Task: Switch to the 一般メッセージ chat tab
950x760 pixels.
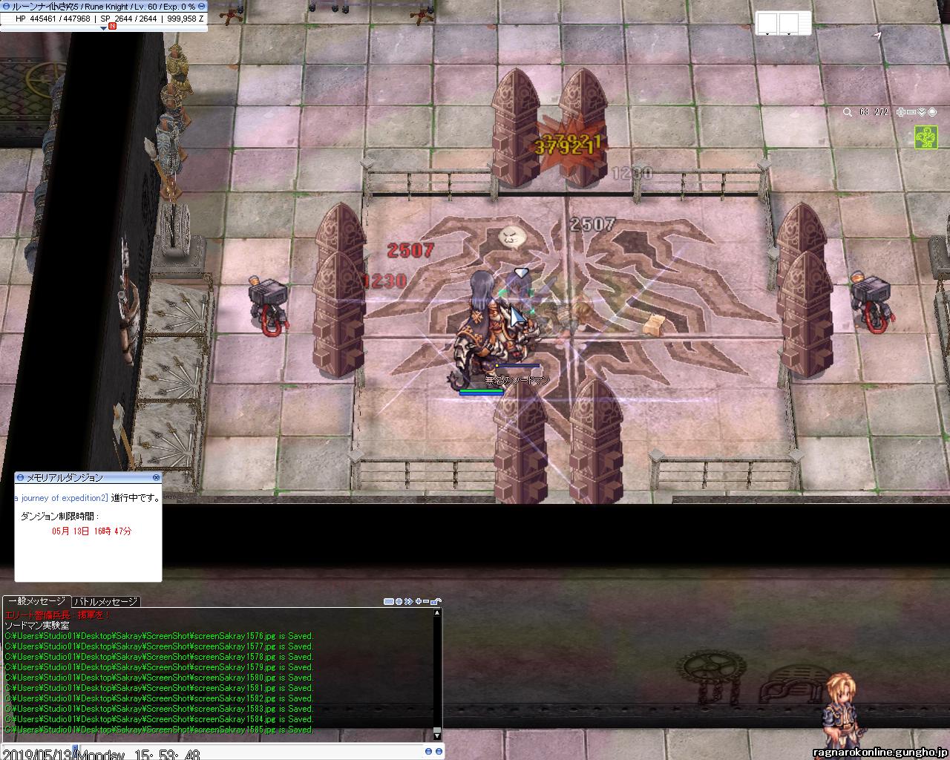Action: point(36,601)
